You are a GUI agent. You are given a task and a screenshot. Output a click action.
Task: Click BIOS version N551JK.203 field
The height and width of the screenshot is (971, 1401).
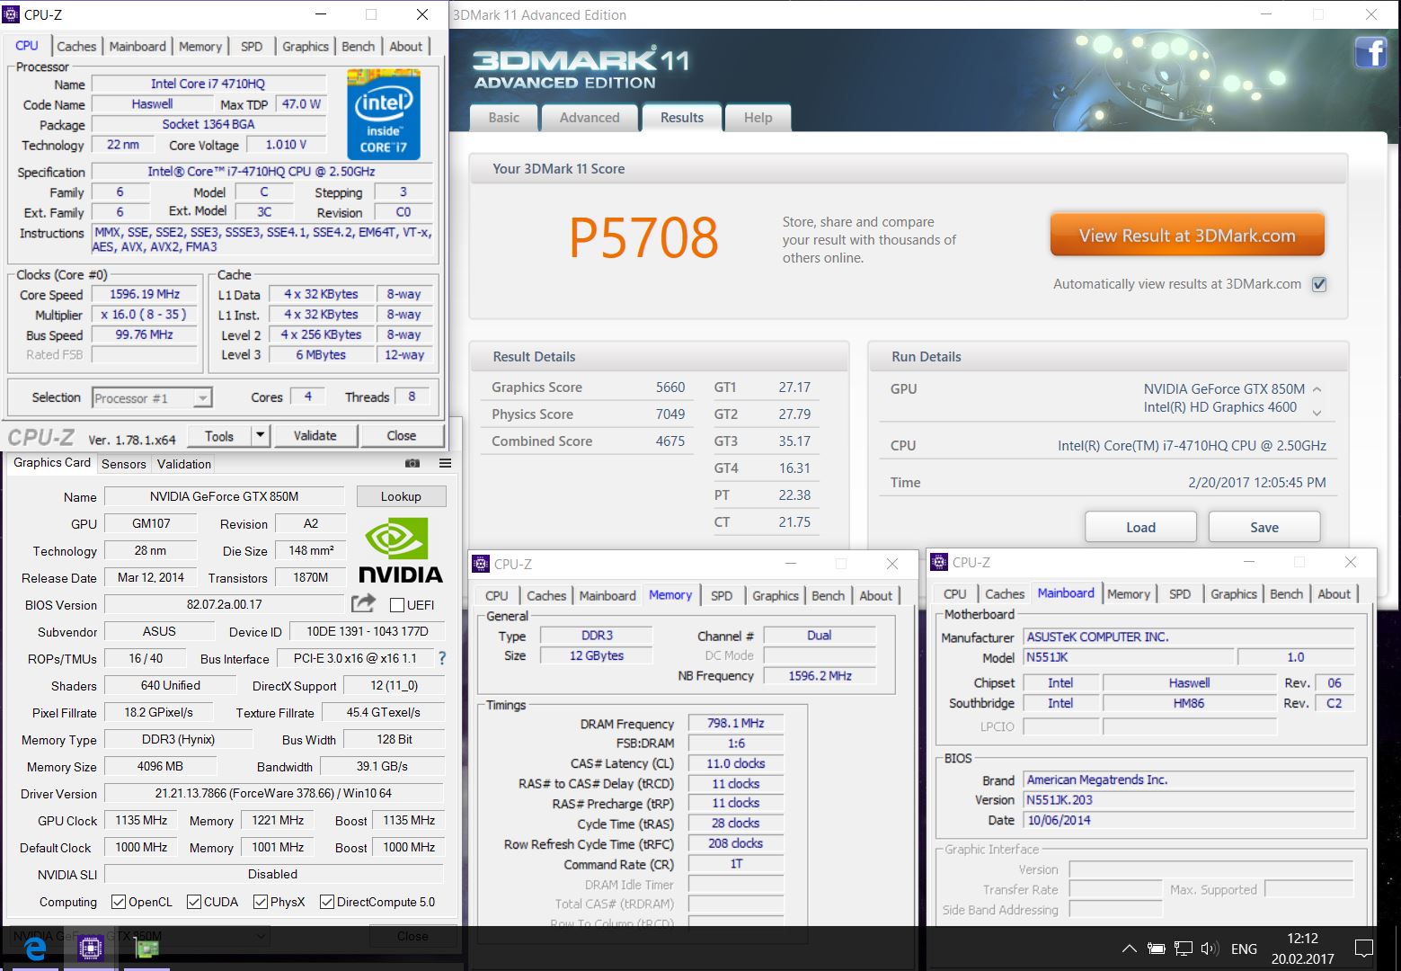tap(1188, 800)
